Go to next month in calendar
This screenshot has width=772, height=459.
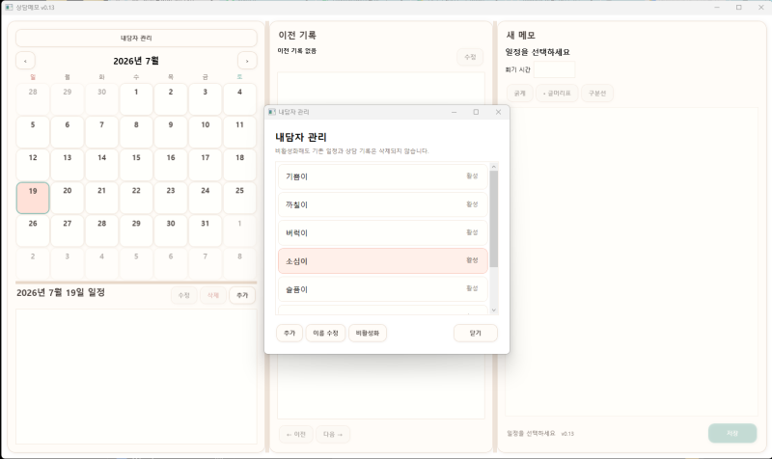(247, 61)
